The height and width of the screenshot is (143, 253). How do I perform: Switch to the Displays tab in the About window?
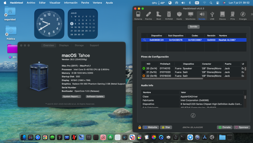pyautogui.click(x=64, y=45)
